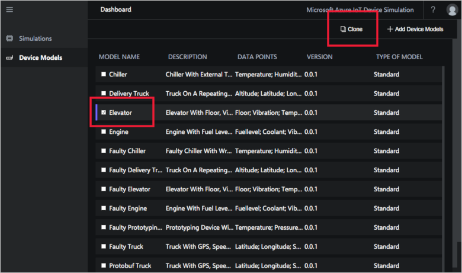Check the Chiller model checkbox

104,74
